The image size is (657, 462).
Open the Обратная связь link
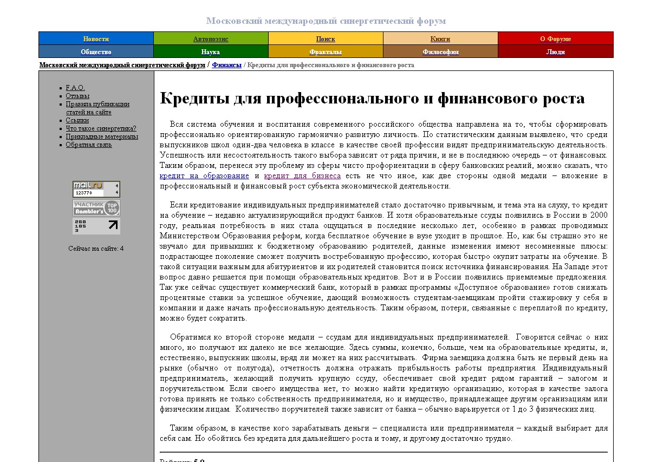click(89, 145)
